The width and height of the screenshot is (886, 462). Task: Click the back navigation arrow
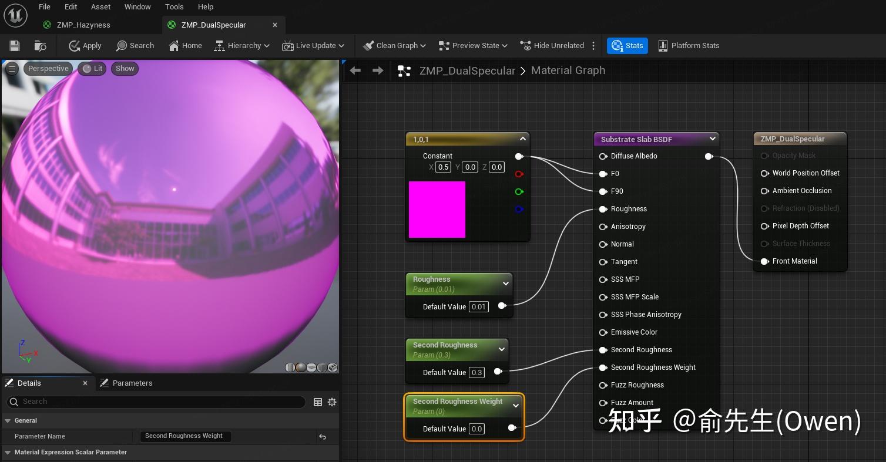click(x=355, y=70)
